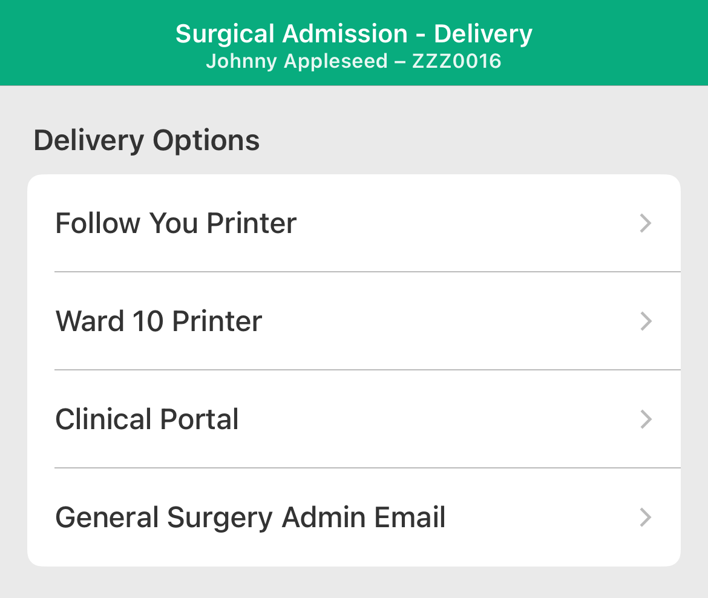Select the Follow You Printer option
The width and height of the screenshot is (708, 598).
click(x=175, y=223)
